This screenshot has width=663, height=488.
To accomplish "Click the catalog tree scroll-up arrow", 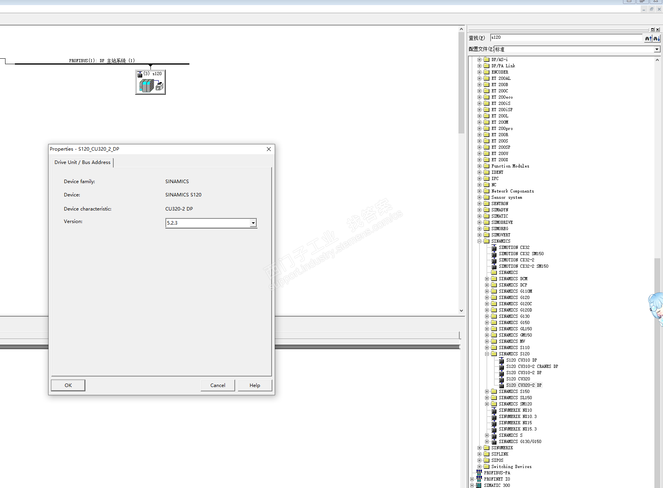I will tap(657, 60).
